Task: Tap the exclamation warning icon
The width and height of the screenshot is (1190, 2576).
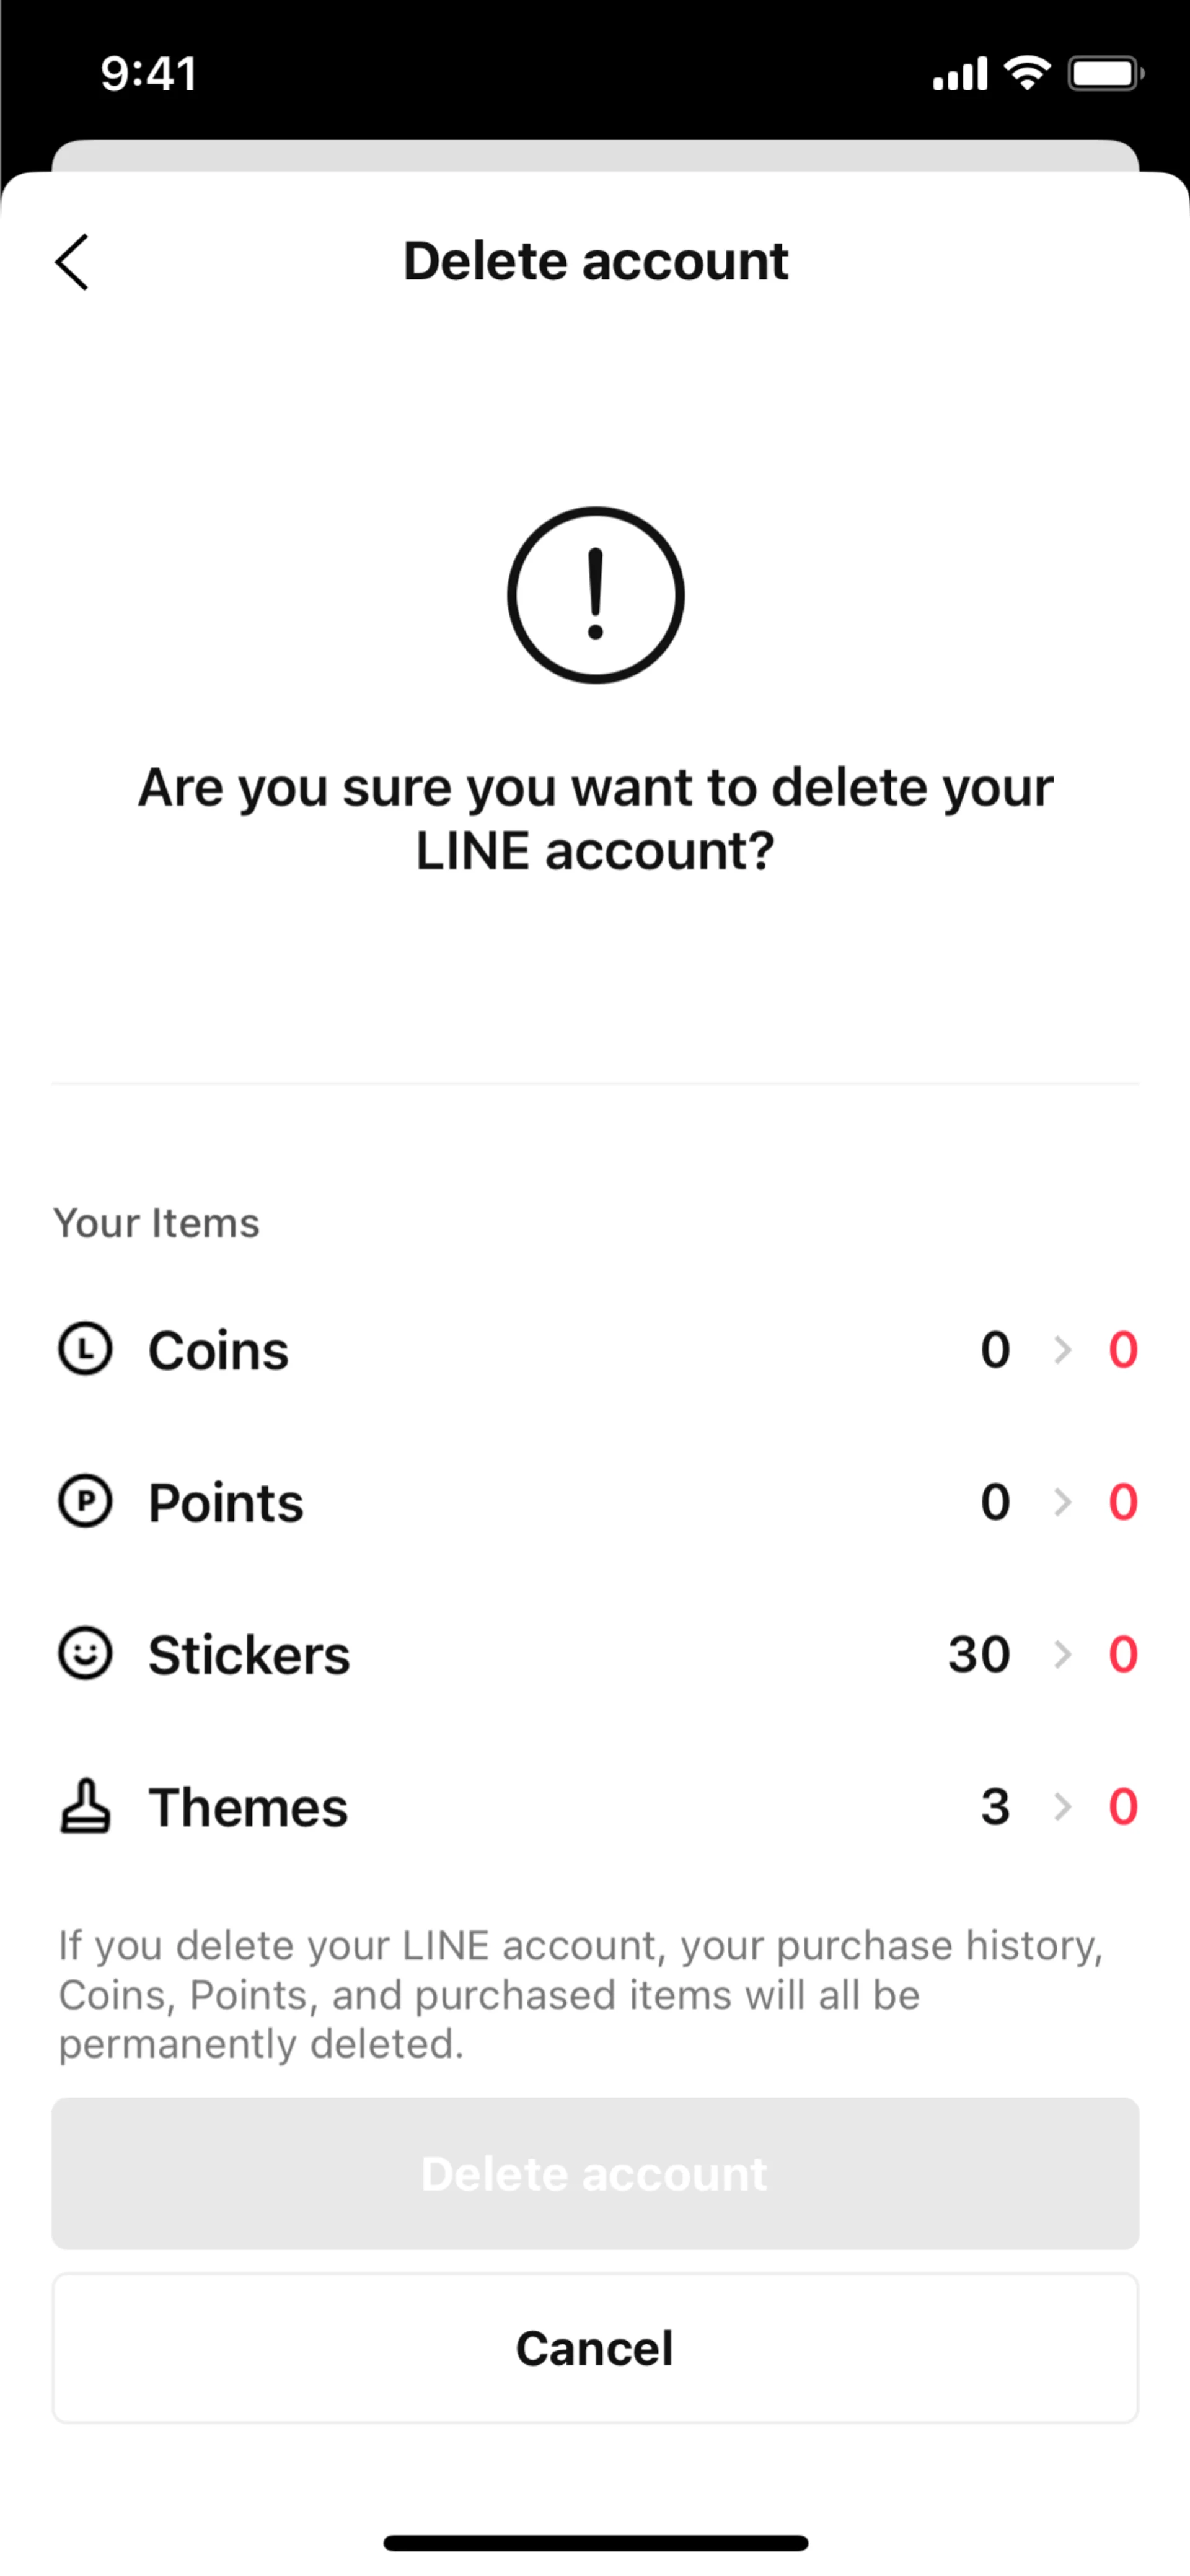Action: [595, 595]
